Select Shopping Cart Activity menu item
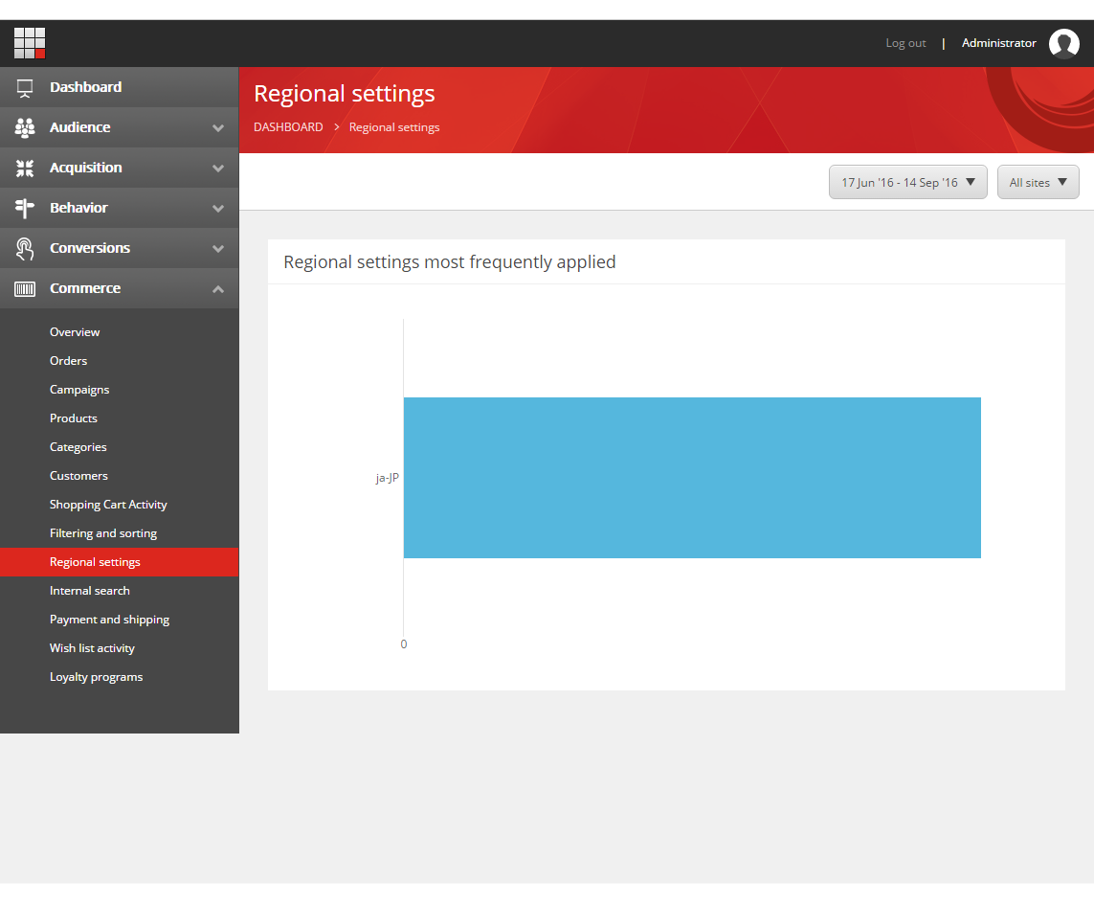 coord(108,505)
